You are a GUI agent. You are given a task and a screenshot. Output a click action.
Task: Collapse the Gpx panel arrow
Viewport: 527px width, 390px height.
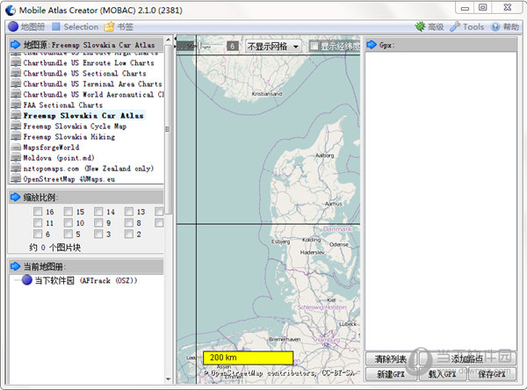click(372, 45)
